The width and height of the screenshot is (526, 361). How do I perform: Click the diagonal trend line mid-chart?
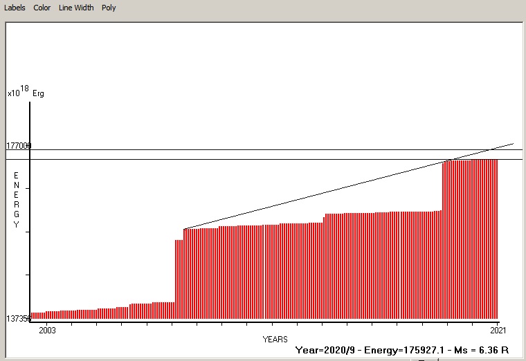(x=311, y=196)
